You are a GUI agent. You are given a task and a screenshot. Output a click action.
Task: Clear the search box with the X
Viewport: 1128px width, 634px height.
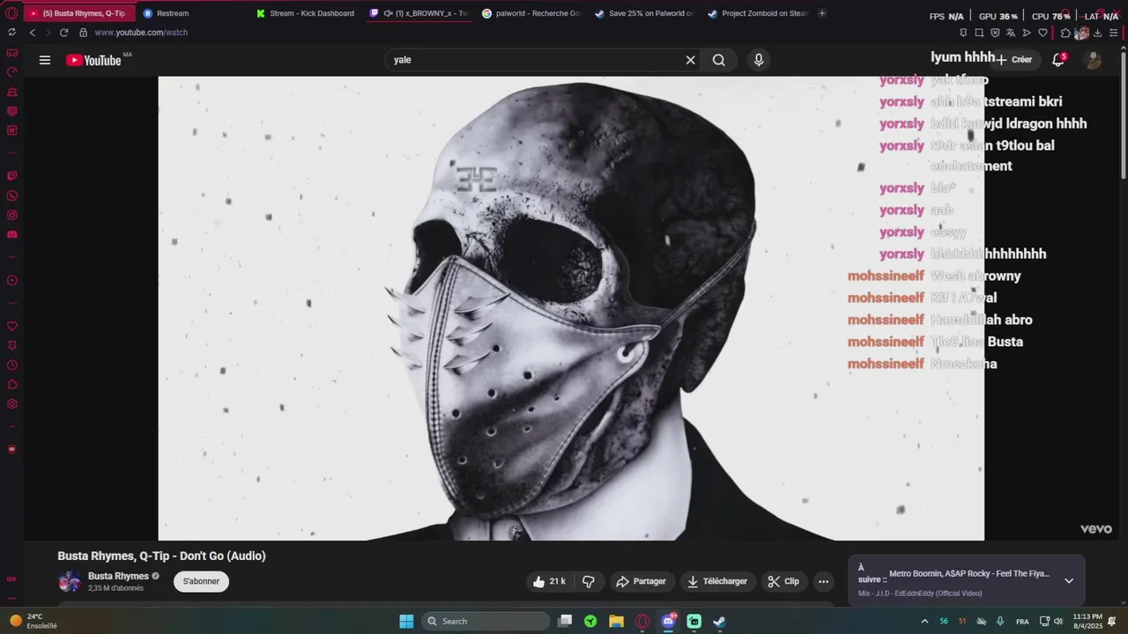(691, 60)
